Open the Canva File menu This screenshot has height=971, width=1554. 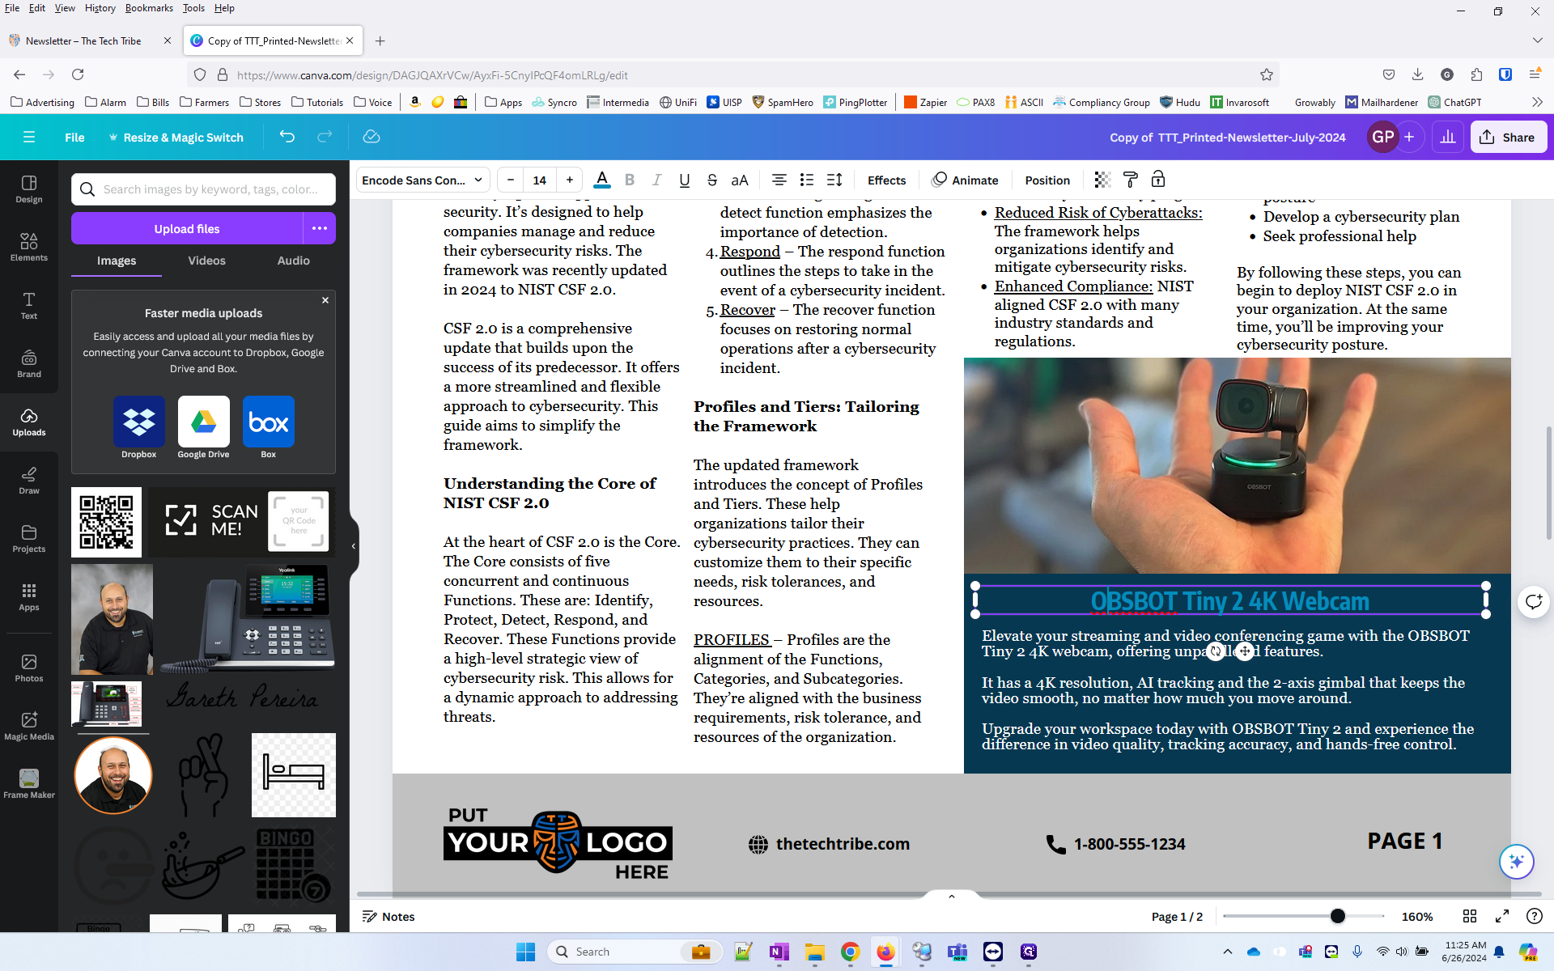(74, 137)
